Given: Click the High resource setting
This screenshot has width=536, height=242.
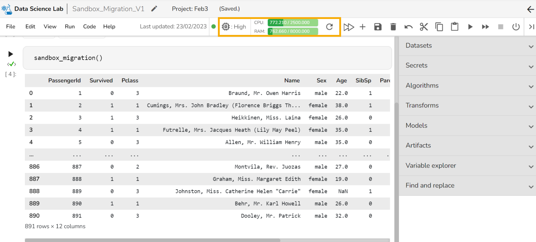Looking at the screenshot, I should (234, 27).
